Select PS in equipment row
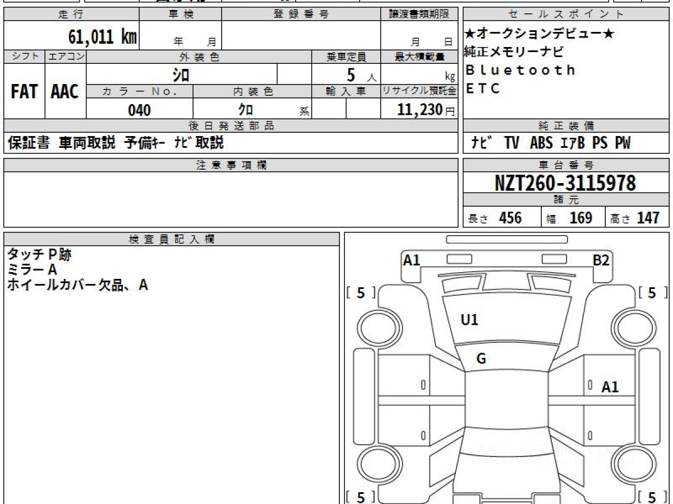This screenshot has width=673, height=504. click(600, 143)
